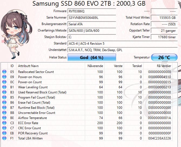Click the status icon for Power-on Hours
The image size is (181, 147).
(4, 77)
